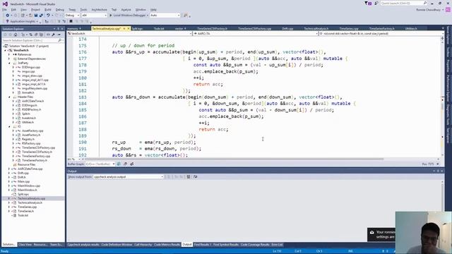
Task: Click Show All Files icon in Solution Explorer
Action: coord(42,35)
